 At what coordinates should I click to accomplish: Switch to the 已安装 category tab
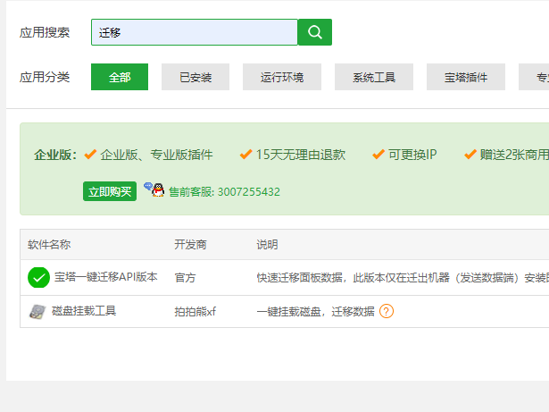click(x=195, y=77)
